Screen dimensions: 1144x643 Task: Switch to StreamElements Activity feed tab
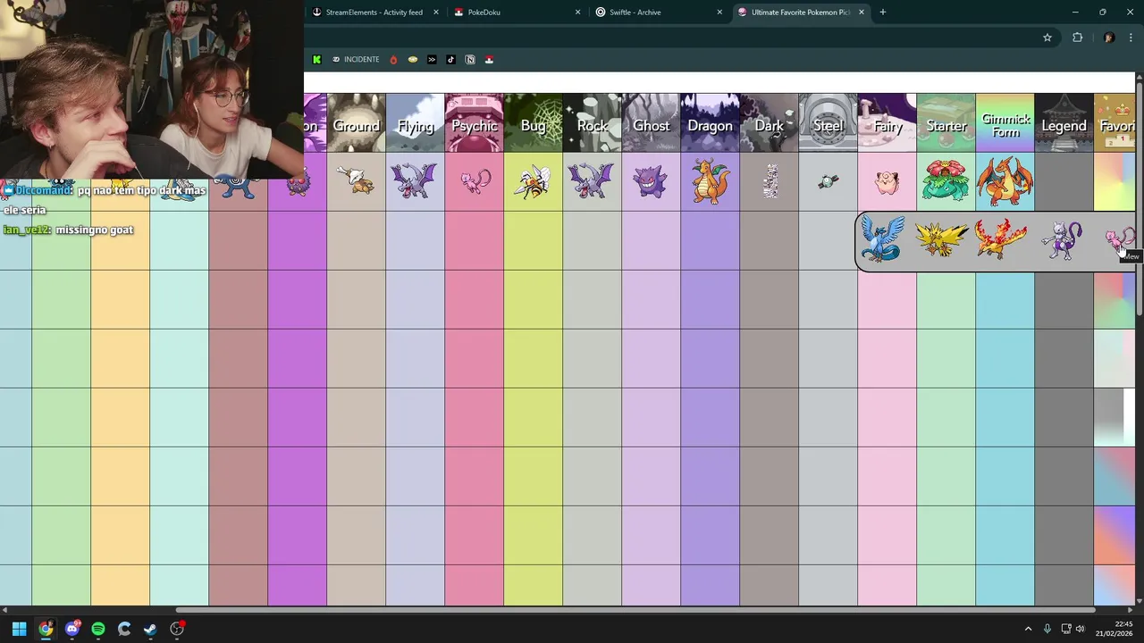[x=374, y=13]
